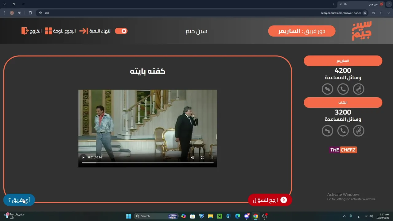Click the سين جيم orange logo

[x=362, y=31]
